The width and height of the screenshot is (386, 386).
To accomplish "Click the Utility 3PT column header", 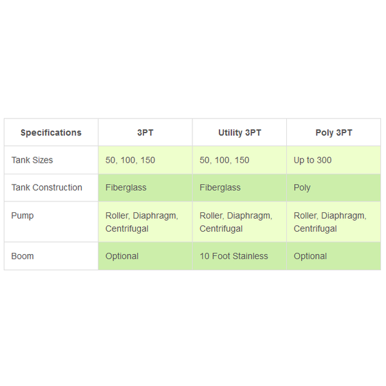I will [239, 133].
